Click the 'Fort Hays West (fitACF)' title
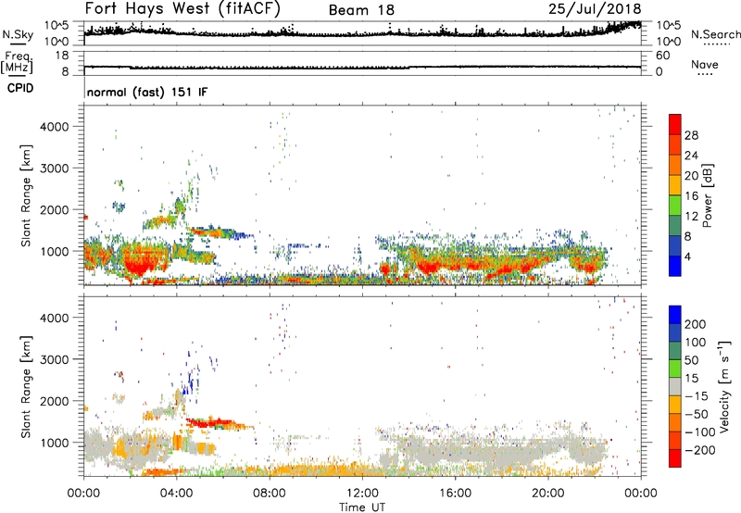 [182, 9]
